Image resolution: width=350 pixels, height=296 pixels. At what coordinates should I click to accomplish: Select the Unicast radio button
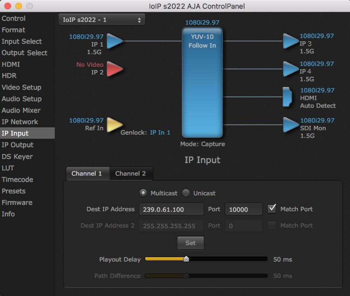pyautogui.click(x=186, y=193)
